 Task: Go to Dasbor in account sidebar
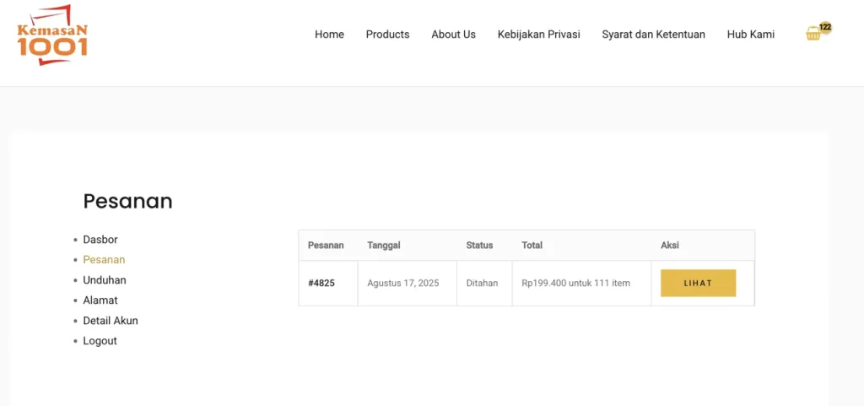(x=100, y=240)
